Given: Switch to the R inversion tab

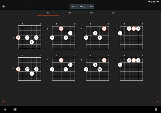Looking at the screenshot, I should (x=48, y=13).
